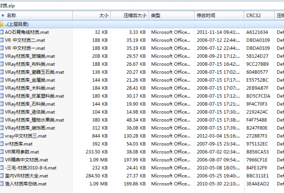Click the 2011-11-14 09:41 modified time cell

click(x=218, y=32)
